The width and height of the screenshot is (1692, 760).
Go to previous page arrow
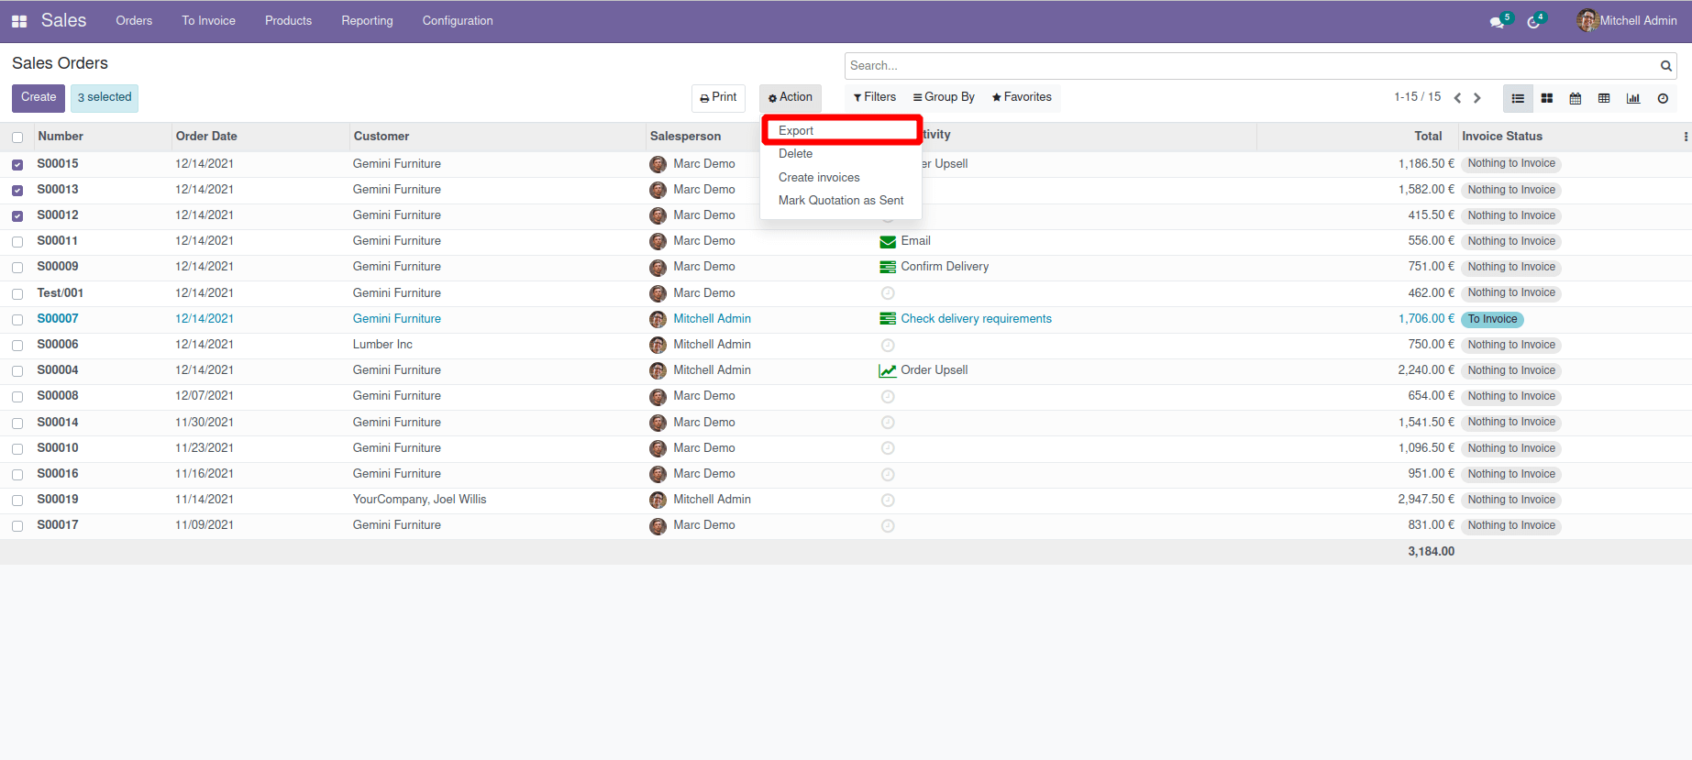(1457, 98)
